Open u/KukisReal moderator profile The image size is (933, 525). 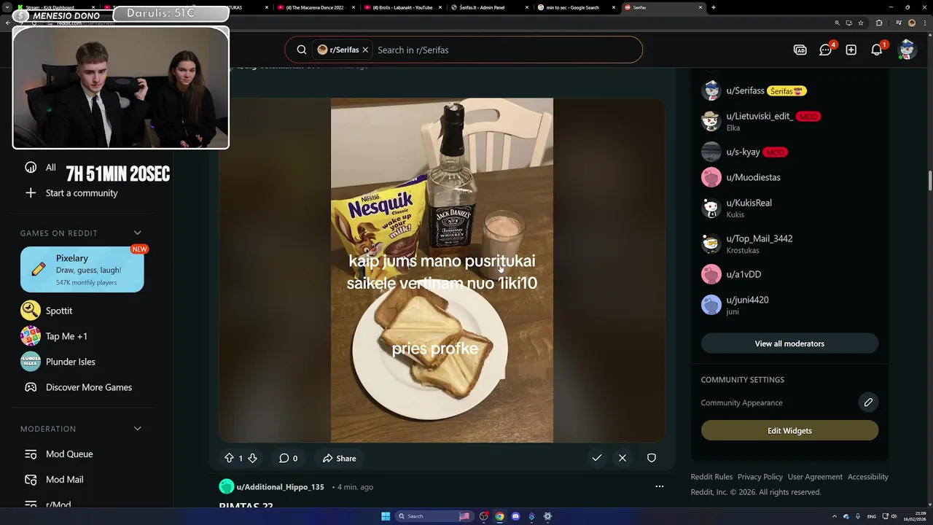click(749, 203)
